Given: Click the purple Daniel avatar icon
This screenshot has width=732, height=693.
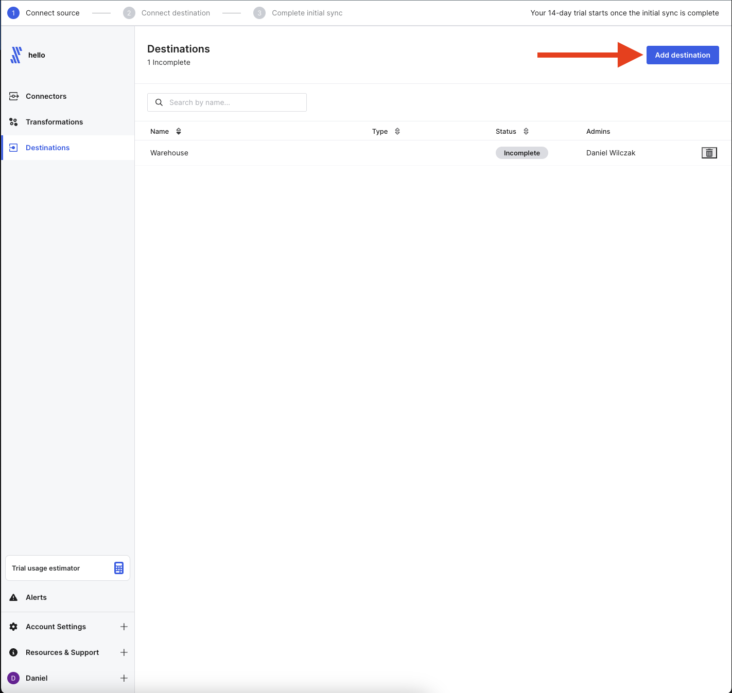Looking at the screenshot, I should click(x=13, y=678).
